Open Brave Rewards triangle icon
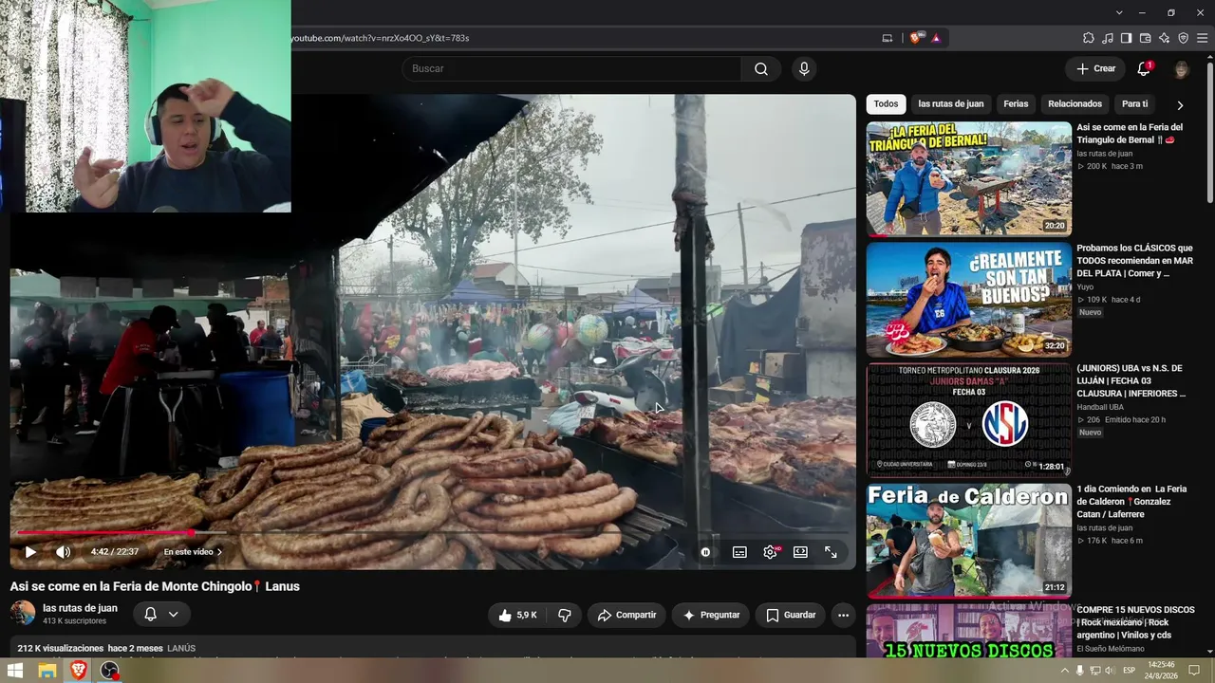Image resolution: width=1215 pixels, height=683 pixels. click(936, 38)
